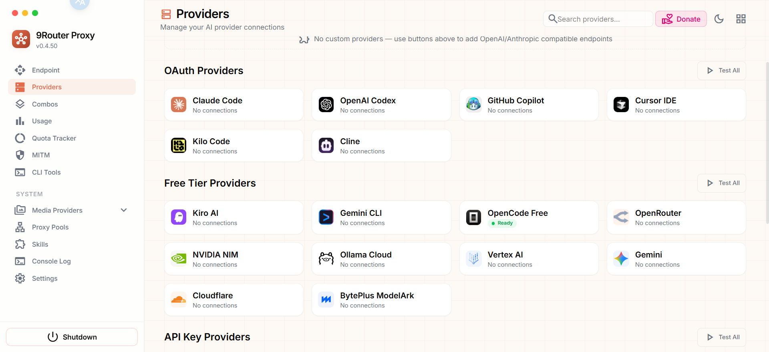The image size is (769, 352).
Task: Open the Providers menu item
Action: coord(72,87)
